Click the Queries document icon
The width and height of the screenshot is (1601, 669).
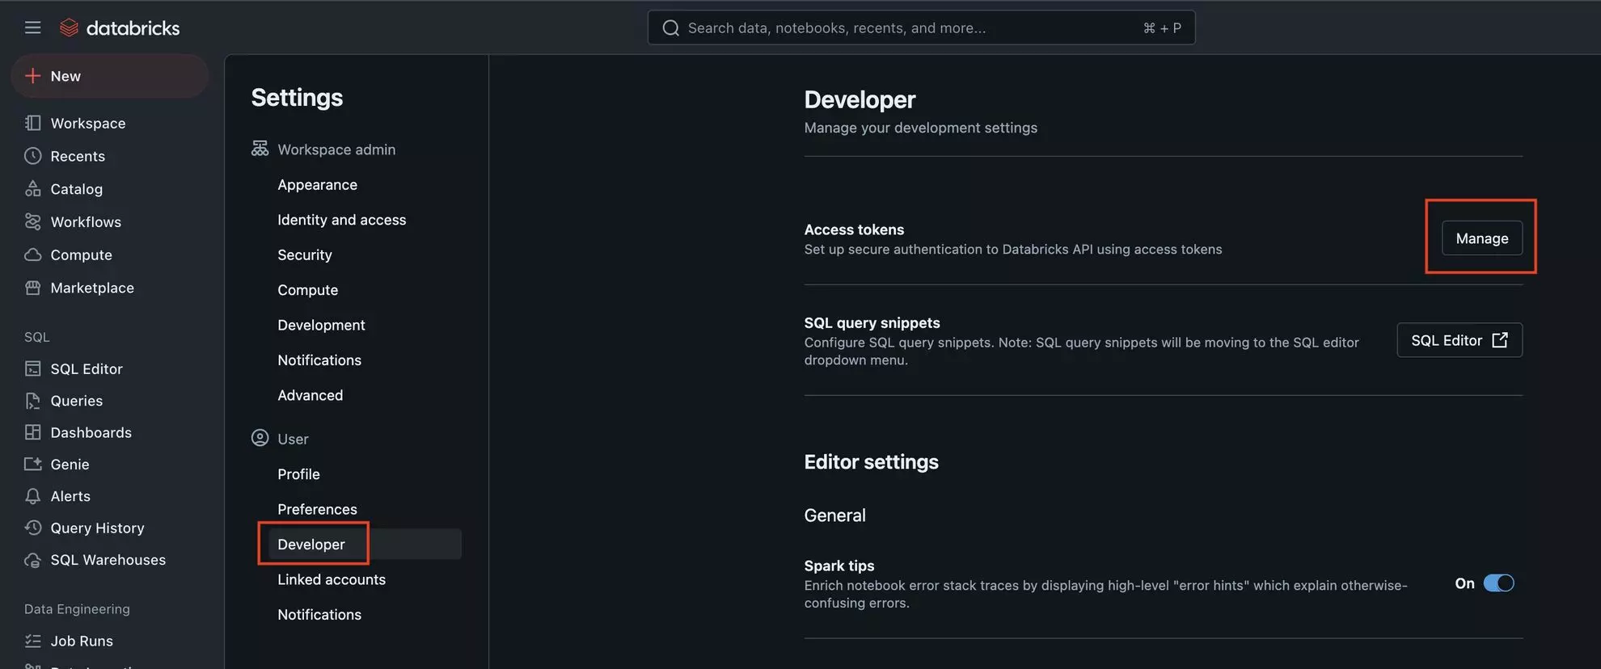[32, 401]
